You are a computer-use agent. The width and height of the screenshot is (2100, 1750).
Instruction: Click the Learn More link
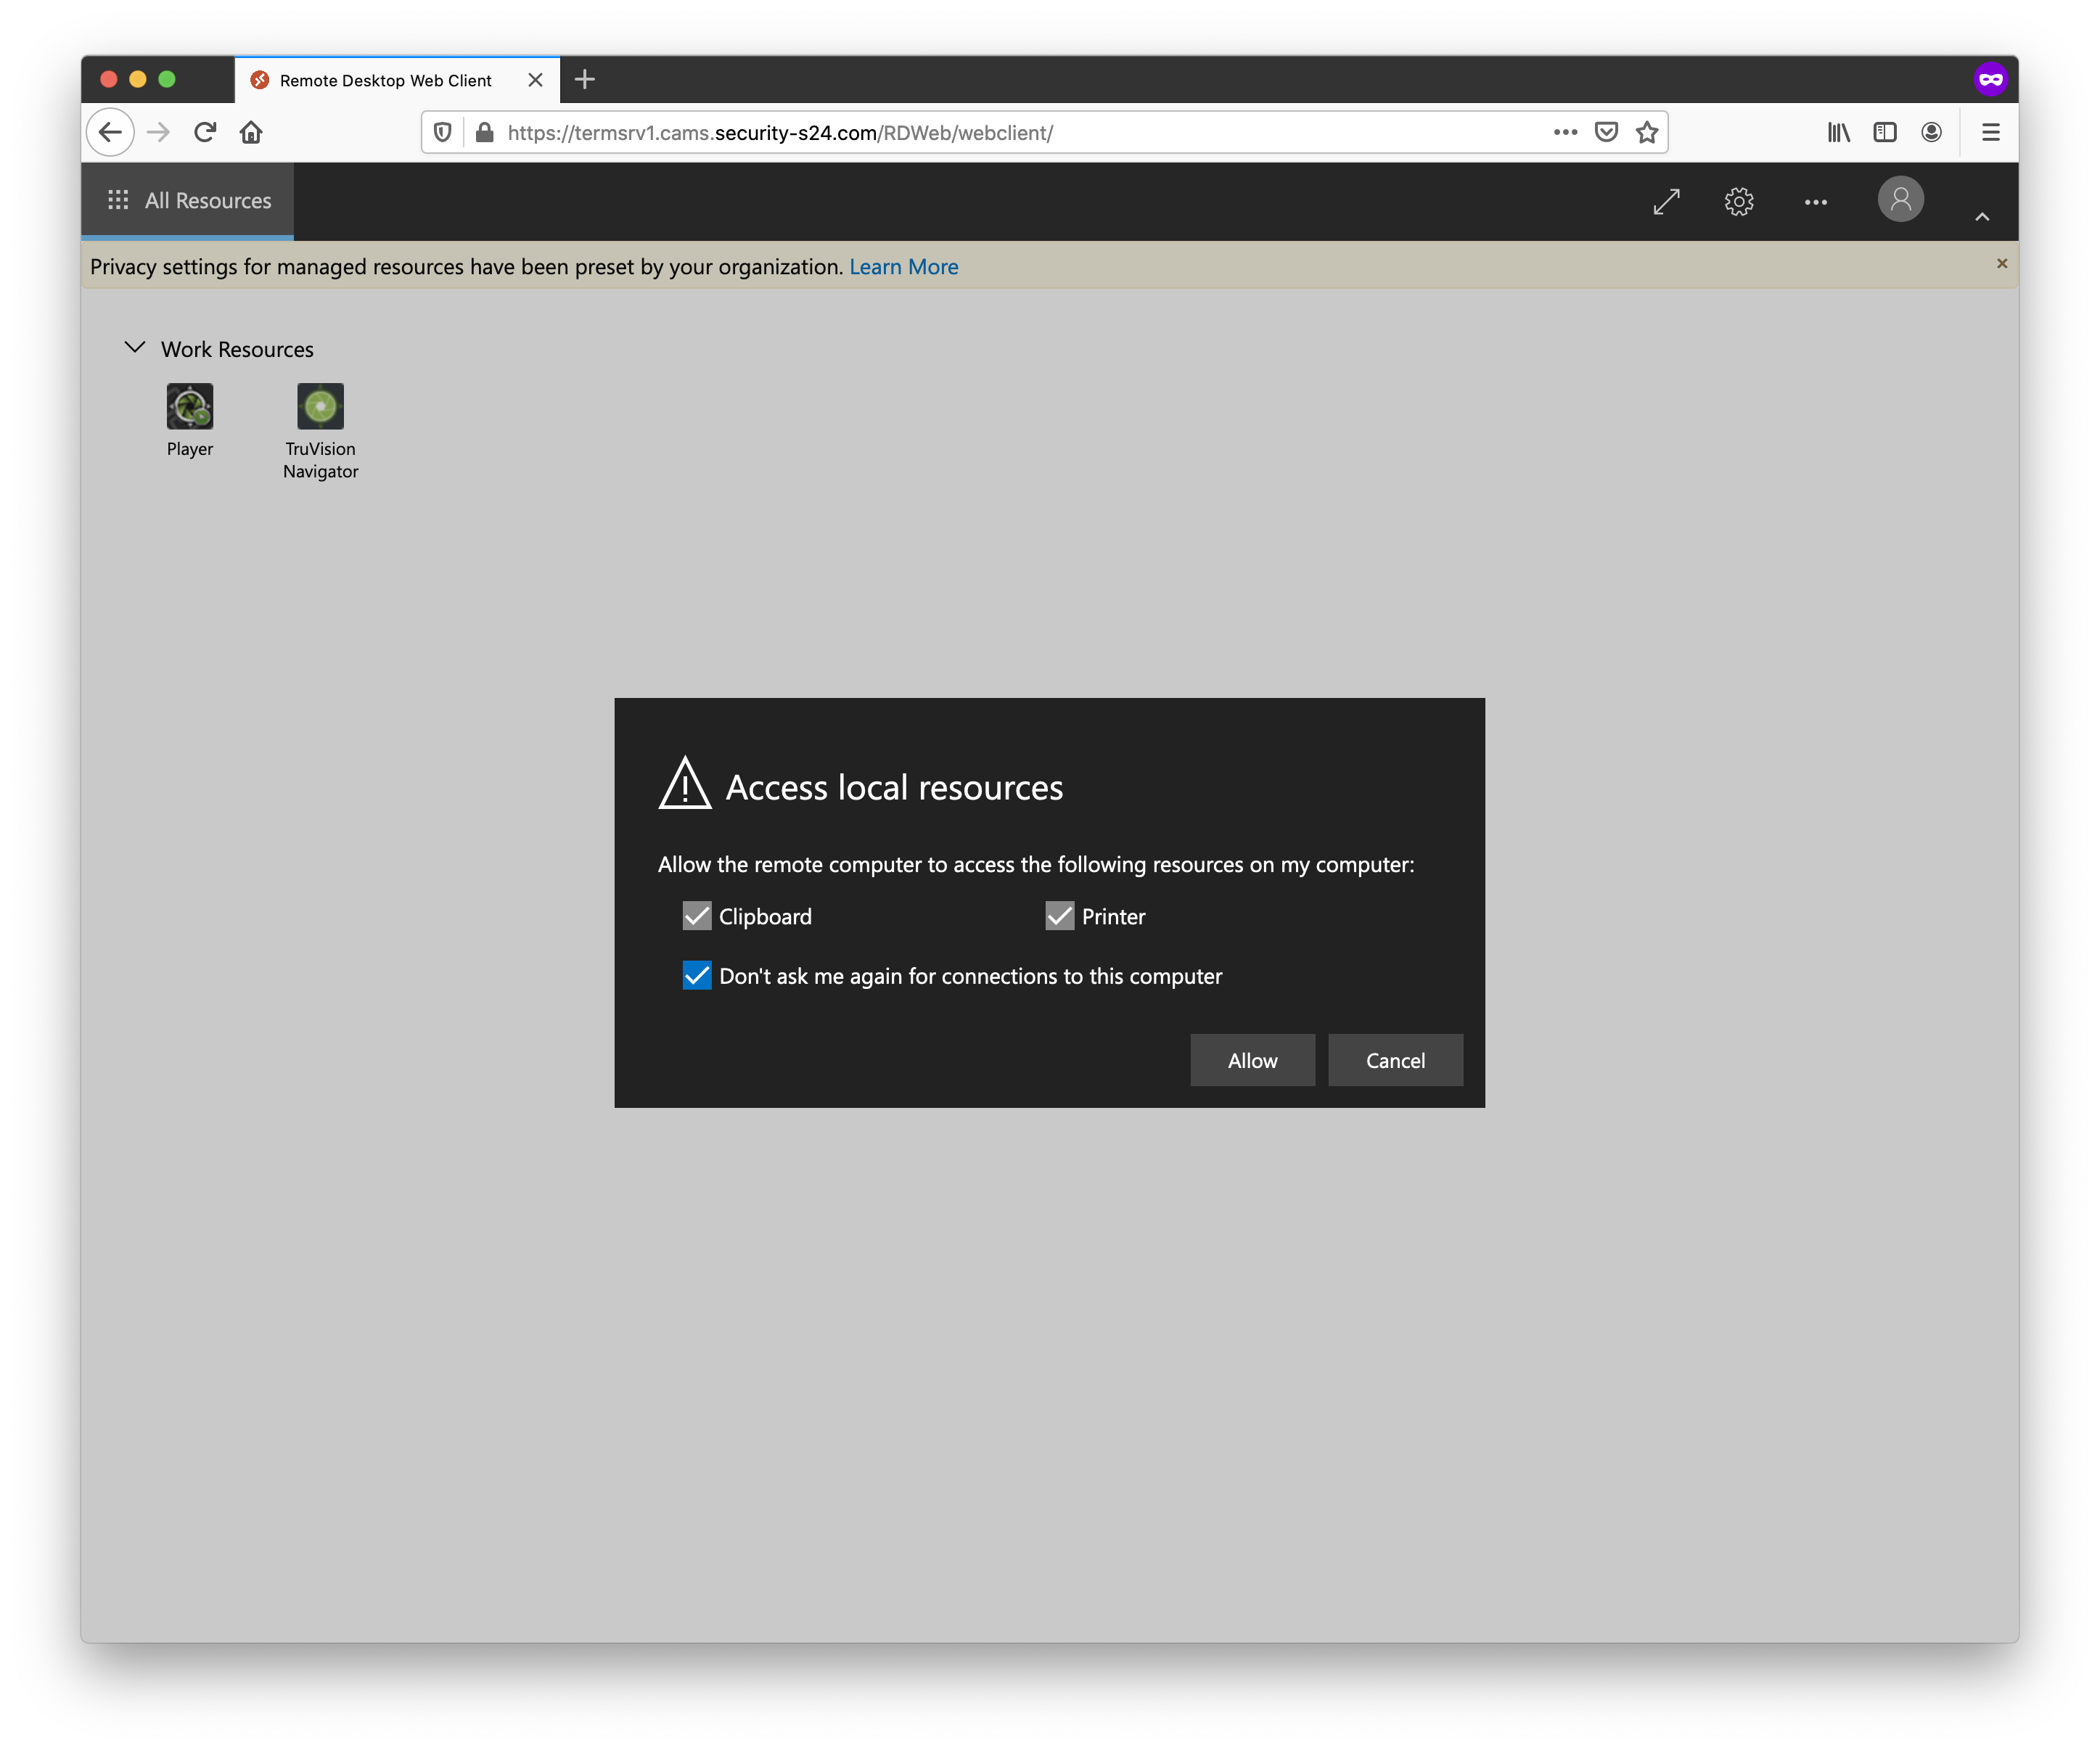(902, 266)
